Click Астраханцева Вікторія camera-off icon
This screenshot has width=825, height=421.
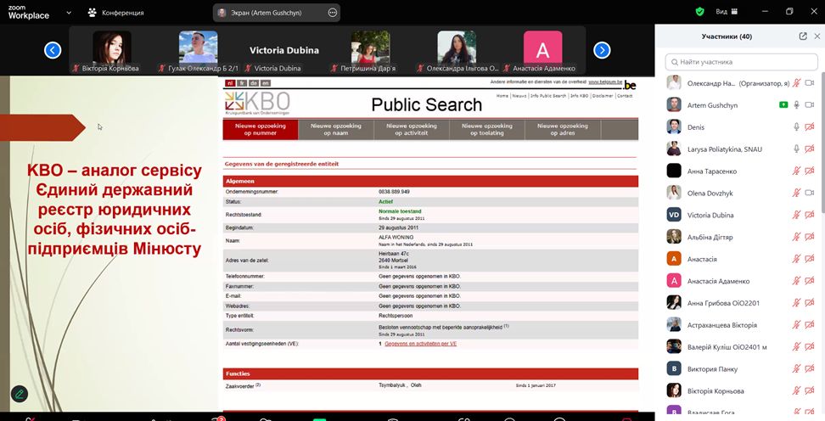pos(810,325)
